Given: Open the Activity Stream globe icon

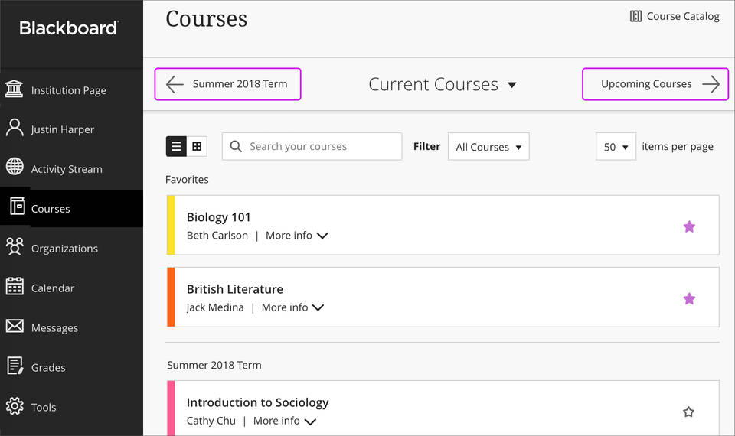Looking at the screenshot, I should tap(15, 168).
